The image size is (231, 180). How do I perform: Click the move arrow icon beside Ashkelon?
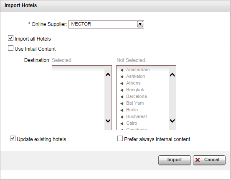pyautogui.click(x=122, y=77)
